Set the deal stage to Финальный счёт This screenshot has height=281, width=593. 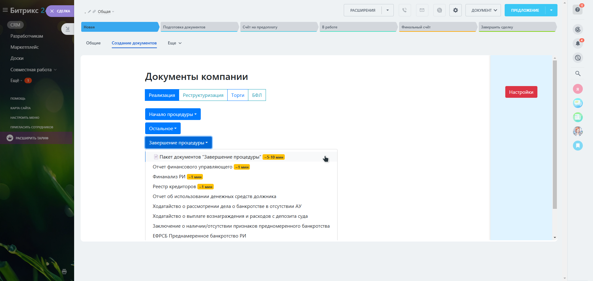pos(437,27)
